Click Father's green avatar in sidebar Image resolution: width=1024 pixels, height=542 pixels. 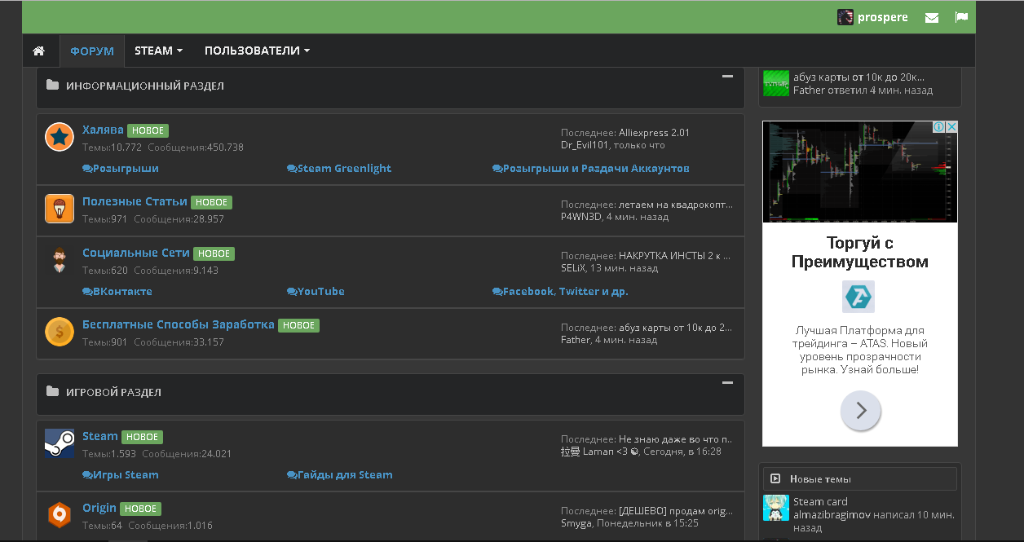click(x=776, y=83)
